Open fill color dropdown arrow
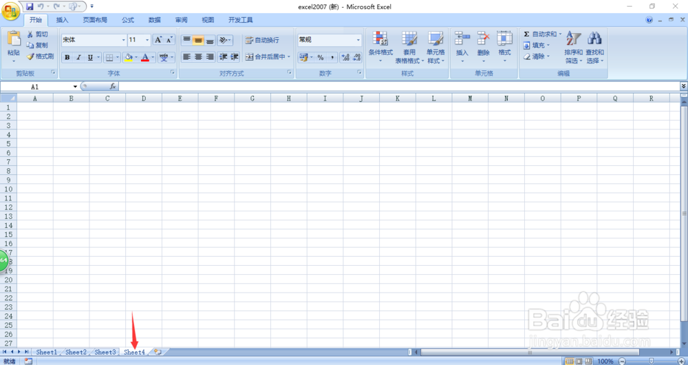The height and width of the screenshot is (365, 688). pos(136,58)
